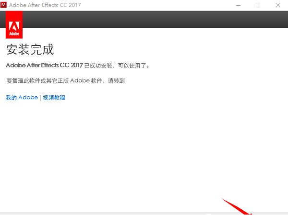Click the Adobe After Effects CC 2017 window title
This screenshot has height=216, width=288.
pyautogui.click(x=45, y=5)
